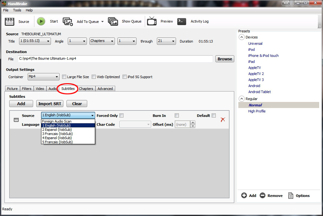Click the Browse button

click(225, 59)
